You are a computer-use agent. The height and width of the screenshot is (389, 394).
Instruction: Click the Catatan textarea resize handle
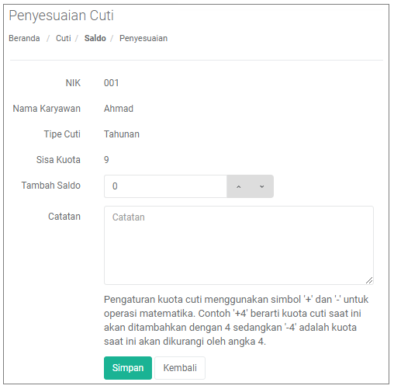point(369,280)
